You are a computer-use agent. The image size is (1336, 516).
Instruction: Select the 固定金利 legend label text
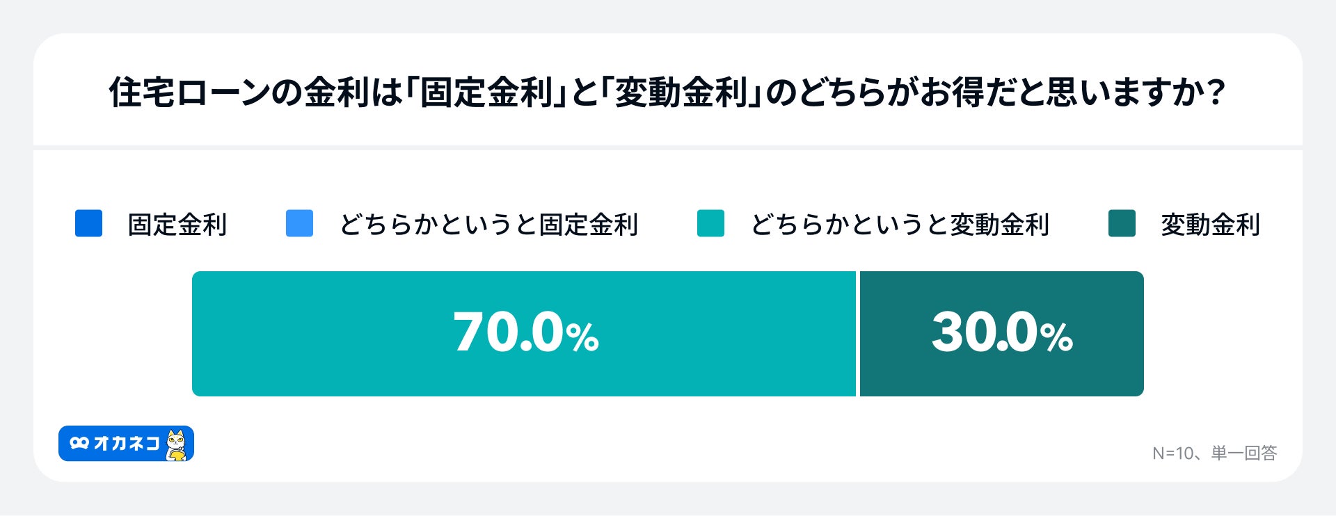click(177, 225)
